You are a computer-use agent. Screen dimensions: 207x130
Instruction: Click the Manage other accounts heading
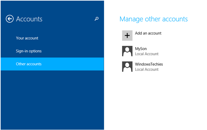click(x=153, y=19)
